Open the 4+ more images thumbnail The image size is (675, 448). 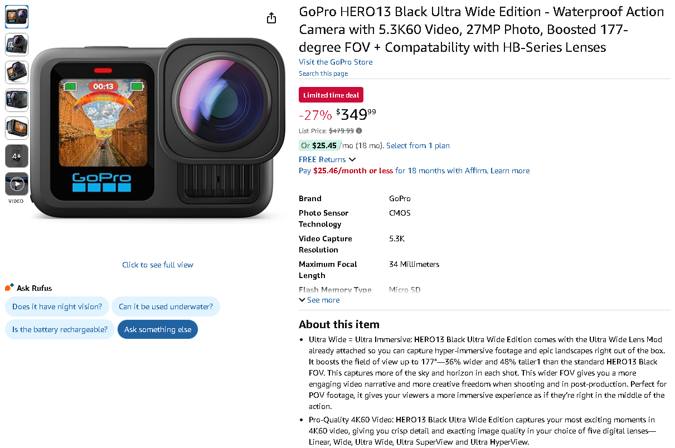pyautogui.click(x=17, y=156)
